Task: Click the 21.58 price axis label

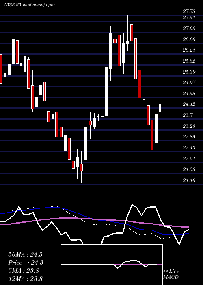Action: click(189, 169)
